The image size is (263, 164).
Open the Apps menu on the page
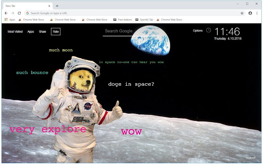point(31,32)
